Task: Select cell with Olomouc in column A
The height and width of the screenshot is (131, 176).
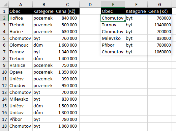Action: 21,45
